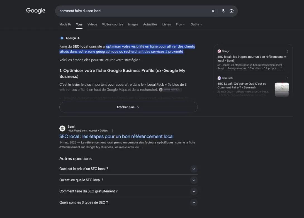Click the 'Semji' site name above the result

click(72, 127)
